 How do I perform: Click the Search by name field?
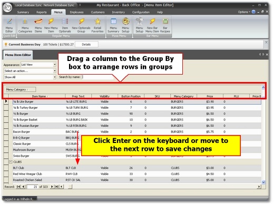point(97,77)
